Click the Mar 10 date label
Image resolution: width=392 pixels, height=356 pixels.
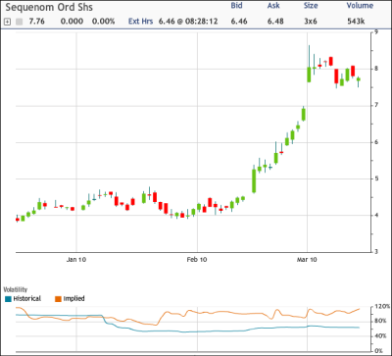pos(307,260)
